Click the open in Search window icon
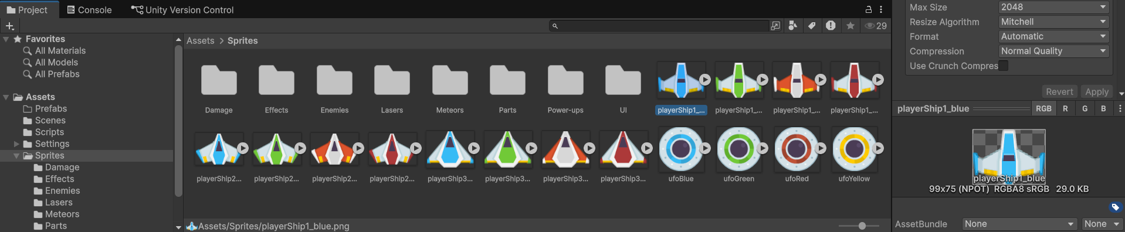This screenshot has width=1125, height=232. [775, 26]
